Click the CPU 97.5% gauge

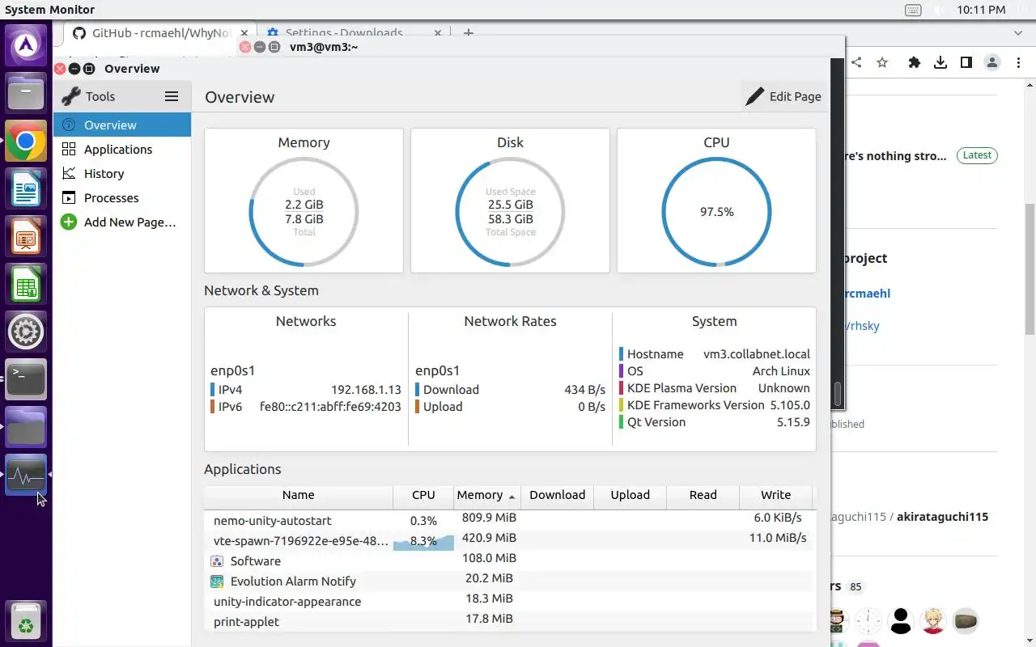click(x=716, y=212)
